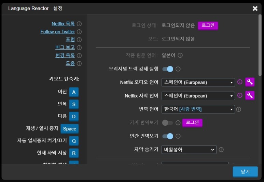
Task: Click info icon for 기계 번역보기
Action: 178,123
